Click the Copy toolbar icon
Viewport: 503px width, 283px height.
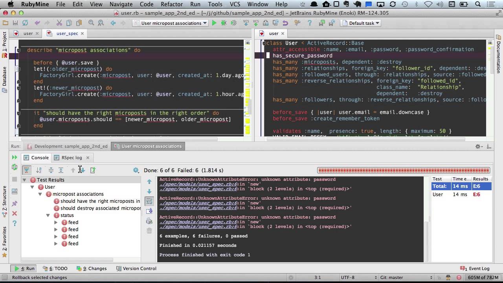click(x=69, y=23)
